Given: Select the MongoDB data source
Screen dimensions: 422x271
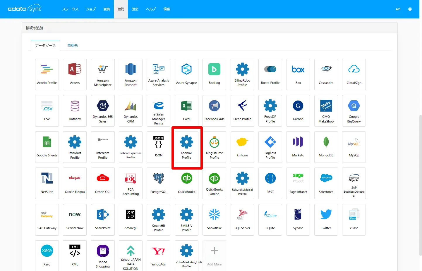Looking at the screenshot, I should point(326,147).
